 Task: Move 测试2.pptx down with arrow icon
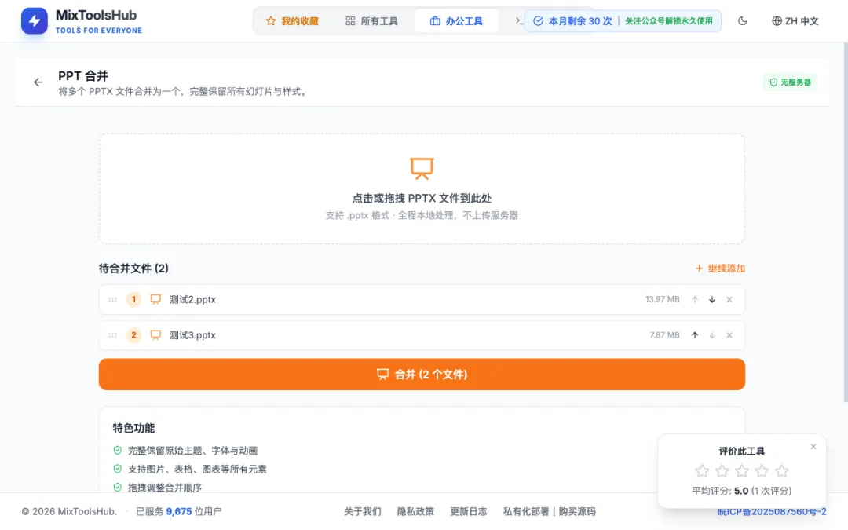click(712, 299)
